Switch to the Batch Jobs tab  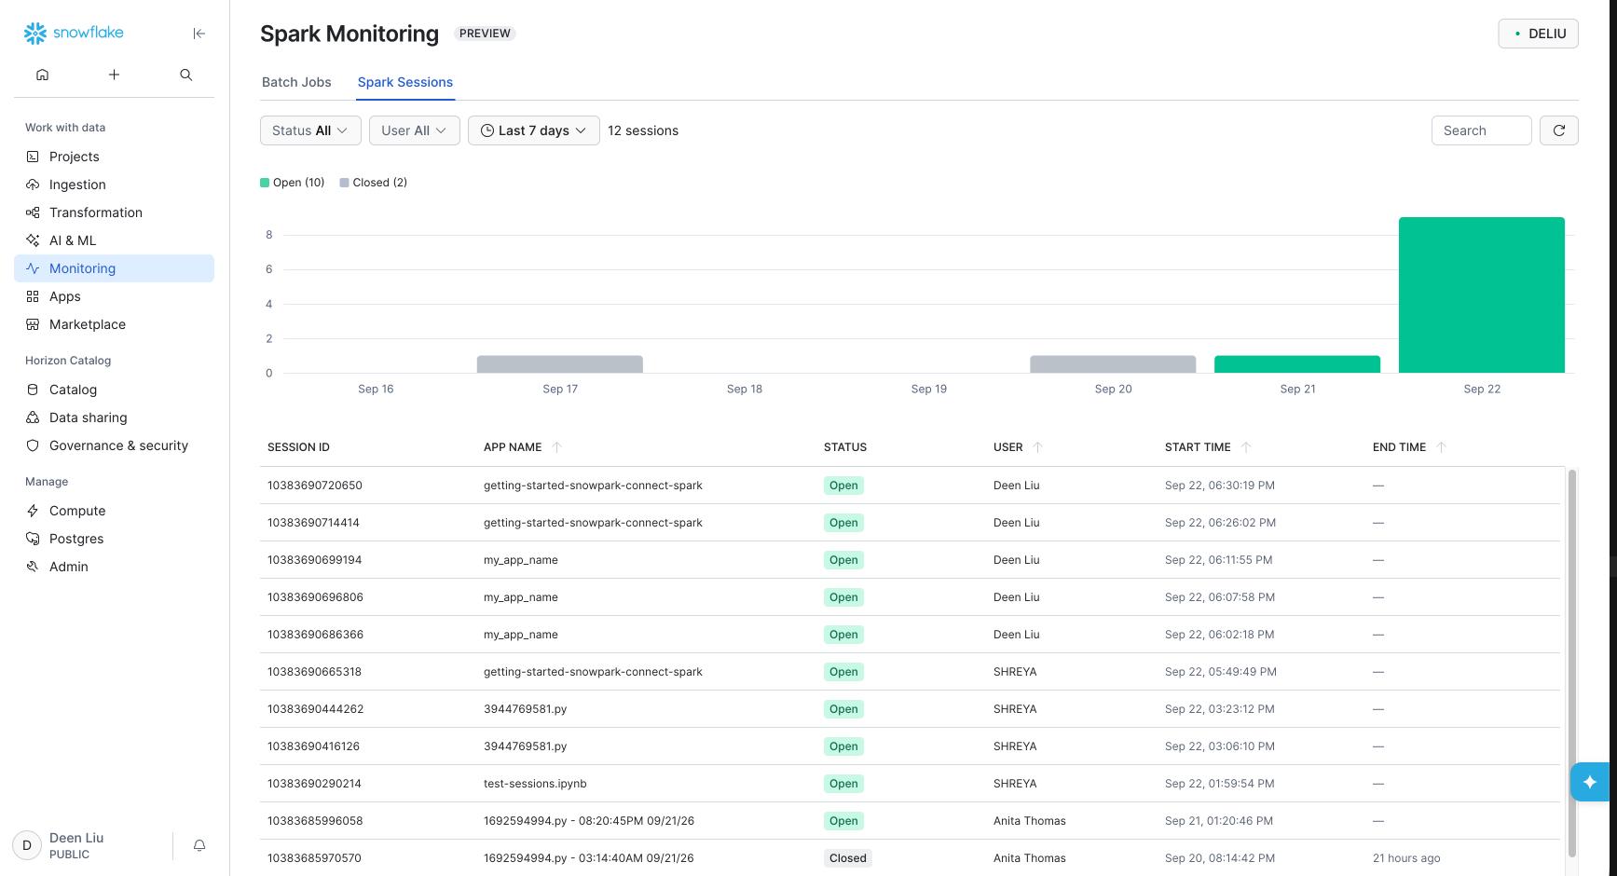pyautogui.click(x=296, y=82)
